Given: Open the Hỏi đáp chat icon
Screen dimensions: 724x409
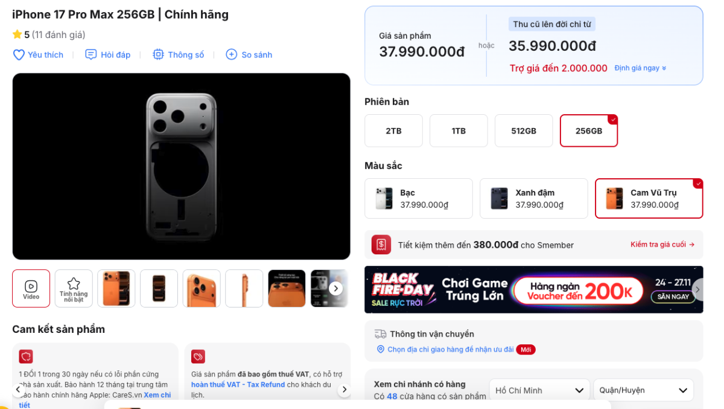Looking at the screenshot, I should pos(91,55).
